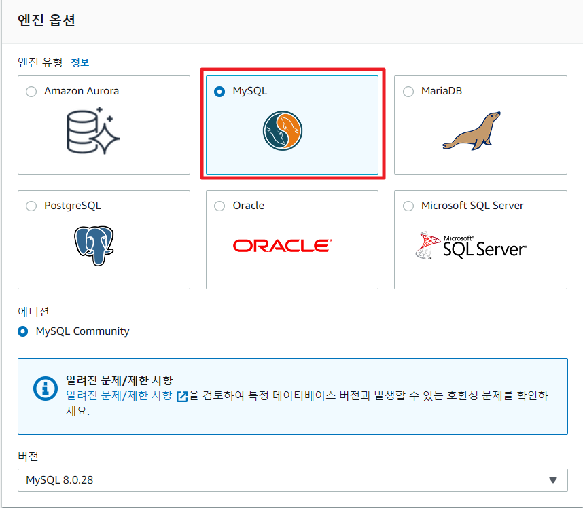
Task: Click the 엔진 옵션 heading
Action: [x=46, y=20]
